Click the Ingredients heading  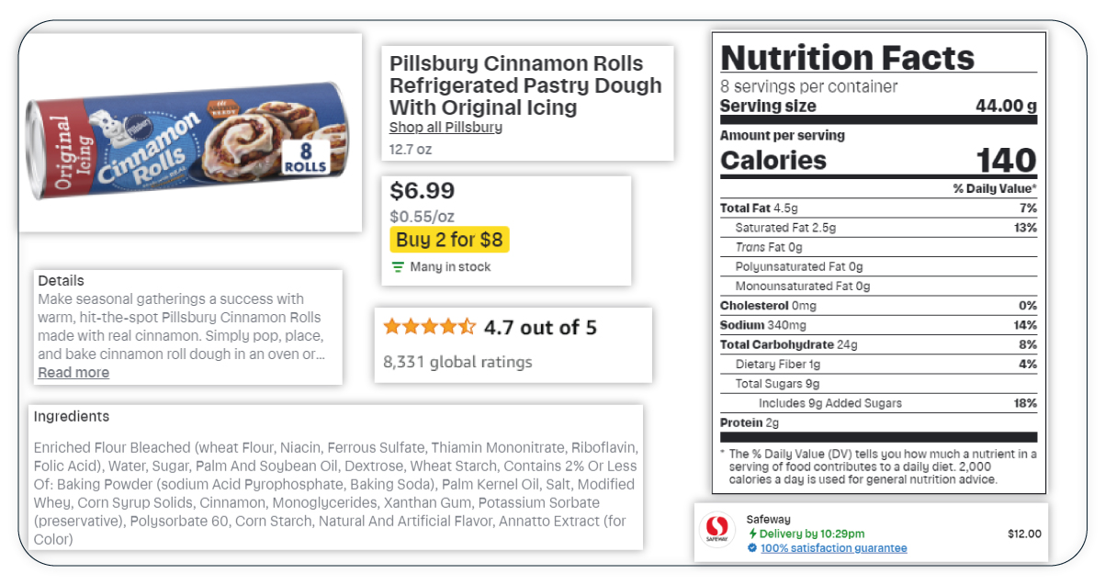point(72,416)
